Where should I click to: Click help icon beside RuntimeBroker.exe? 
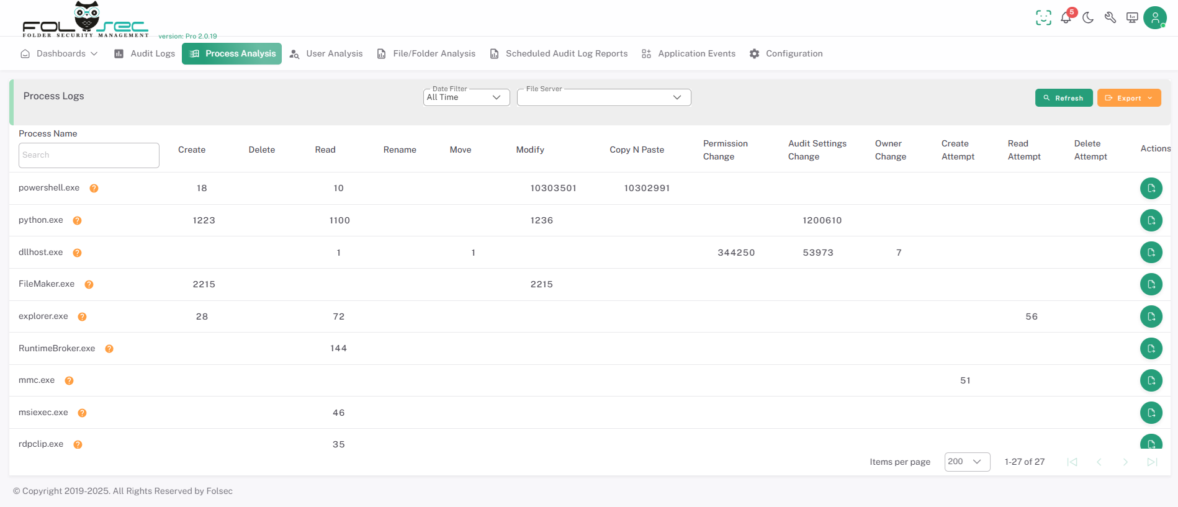pos(109,349)
